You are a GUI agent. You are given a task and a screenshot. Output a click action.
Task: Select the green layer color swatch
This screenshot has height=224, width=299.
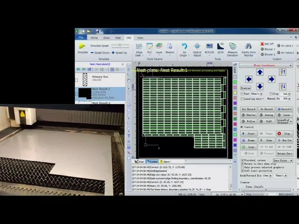click(x=235, y=82)
